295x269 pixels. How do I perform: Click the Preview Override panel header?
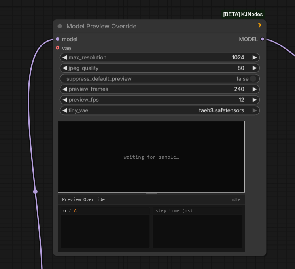tap(151, 199)
